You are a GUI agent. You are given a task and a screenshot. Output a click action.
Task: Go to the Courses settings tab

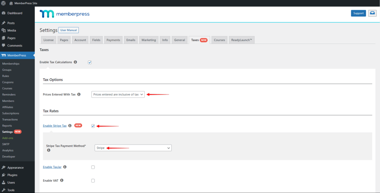(219, 40)
